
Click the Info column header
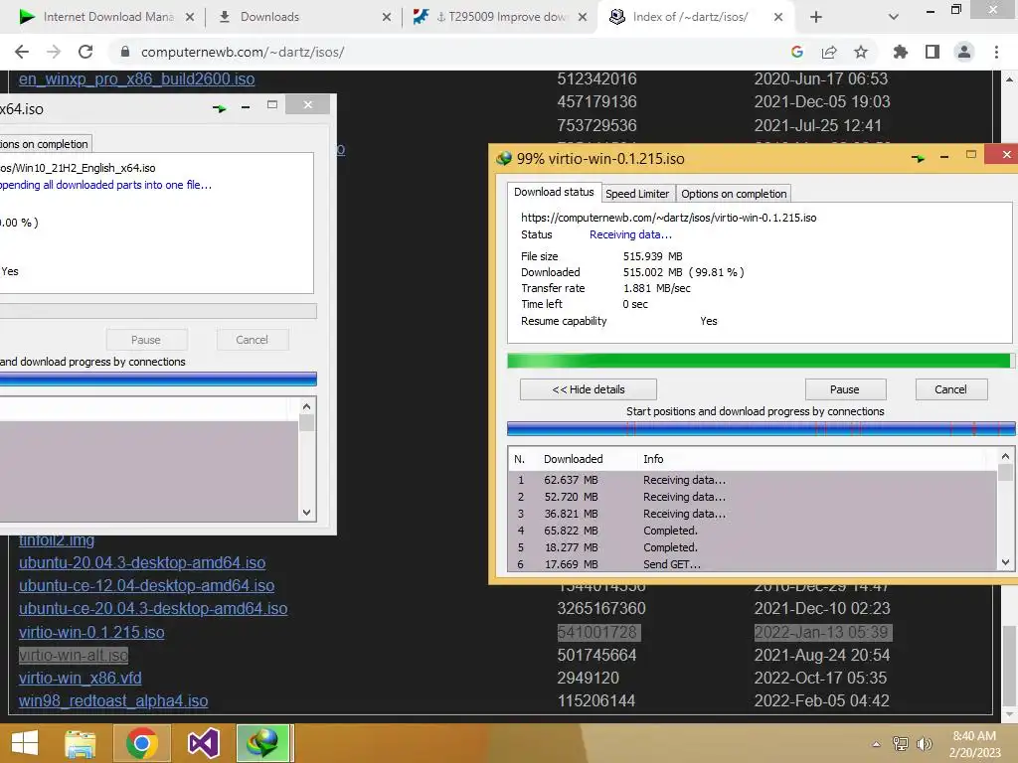[653, 459]
